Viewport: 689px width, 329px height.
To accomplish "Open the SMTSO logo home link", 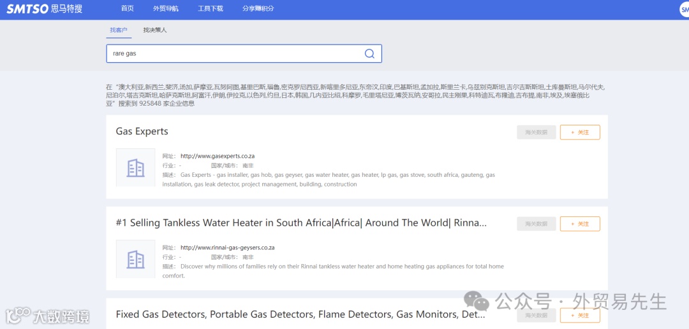I will (x=45, y=8).
